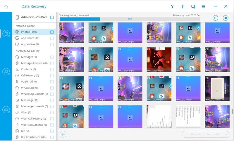Click the App Photos picture icon
The width and height of the screenshot is (234, 141).
point(17,38)
